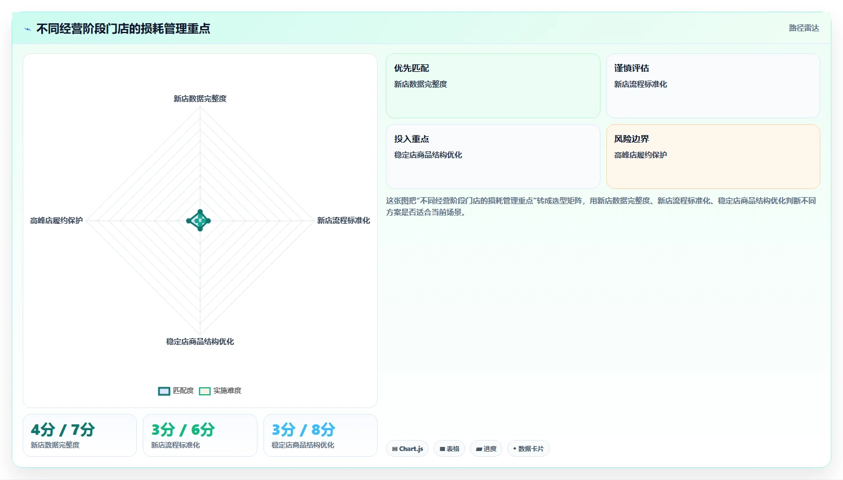Click 新店流程标准化 inside the 谨慎评估 card
The width and height of the screenshot is (843, 480).
641,84
